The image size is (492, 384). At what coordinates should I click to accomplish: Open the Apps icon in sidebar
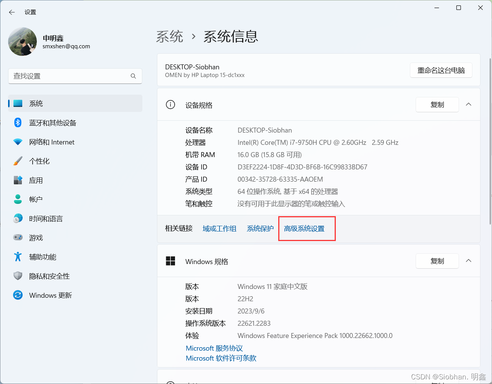coord(18,180)
